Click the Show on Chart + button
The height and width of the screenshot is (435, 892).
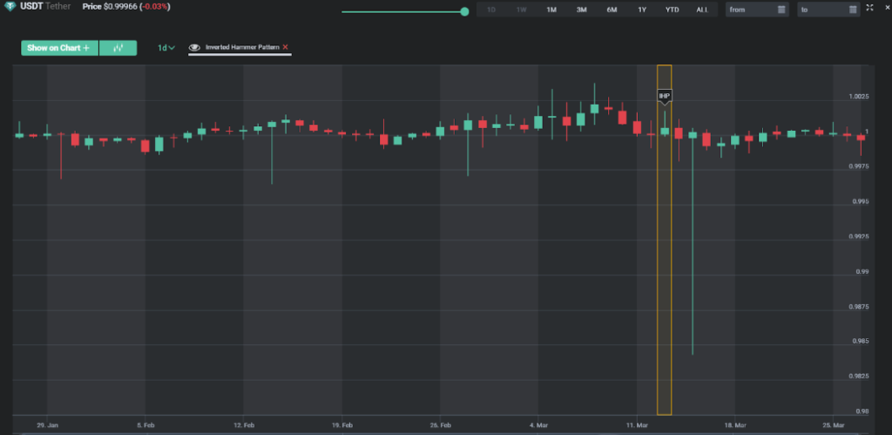click(60, 48)
